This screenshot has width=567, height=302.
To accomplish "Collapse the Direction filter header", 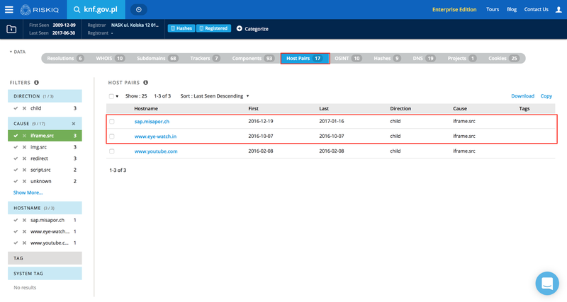I will tap(45, 96).
